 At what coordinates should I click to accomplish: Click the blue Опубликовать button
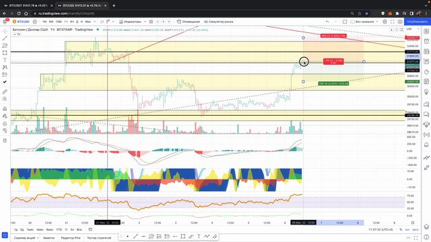click(x=418, y=22)
